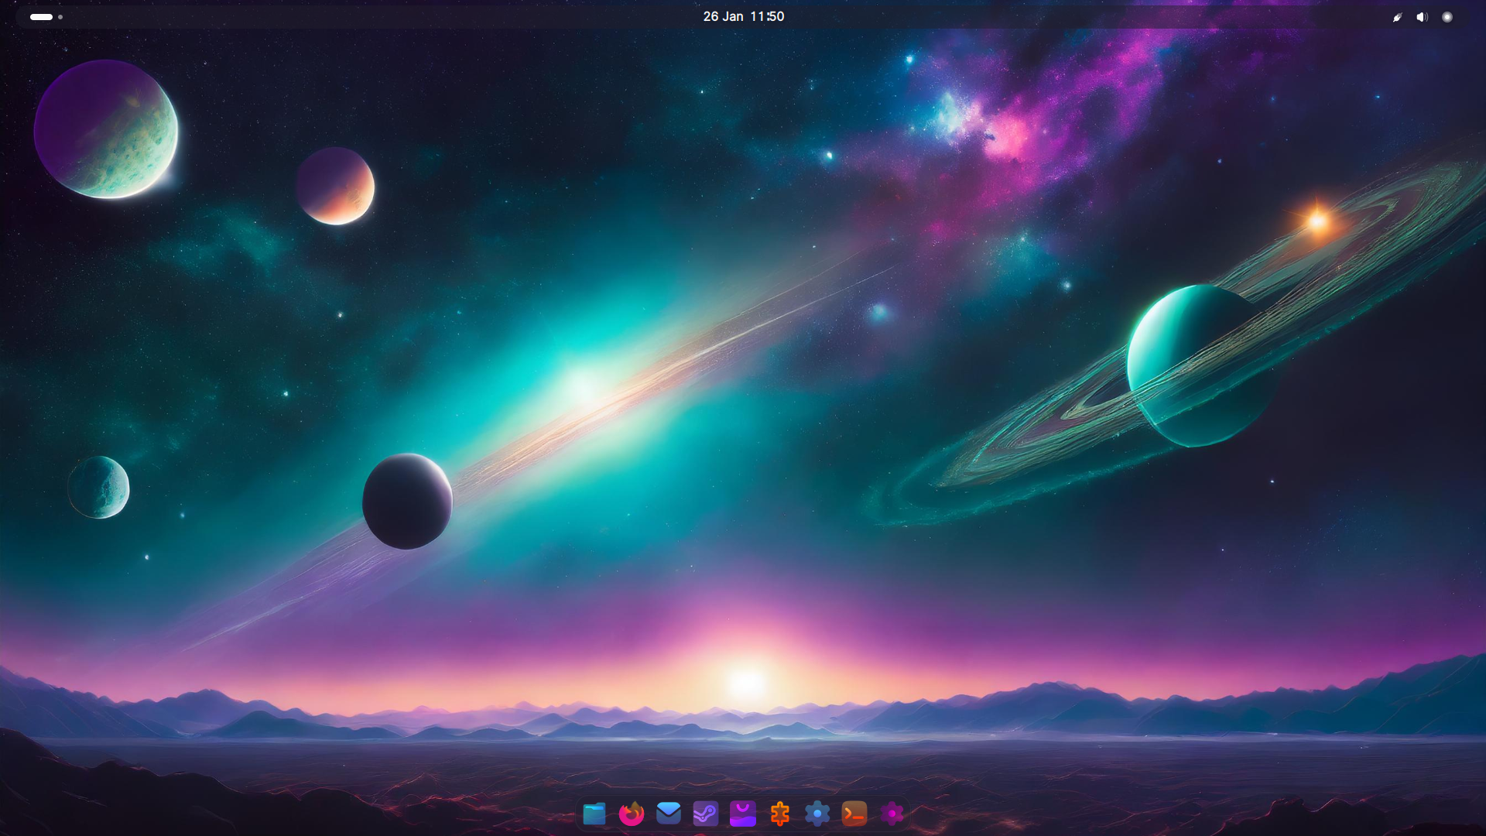Open the system menu circle icon
1486x836 pixels.
(1447, 17)
